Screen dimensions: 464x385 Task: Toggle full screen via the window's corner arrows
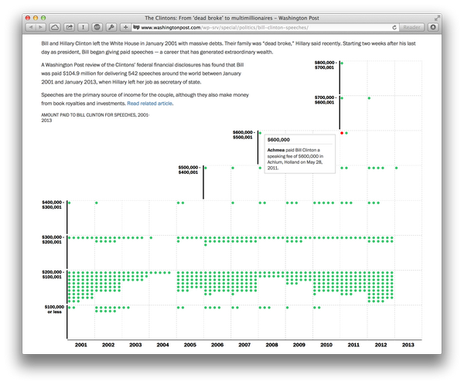click(x=437, y=18)
